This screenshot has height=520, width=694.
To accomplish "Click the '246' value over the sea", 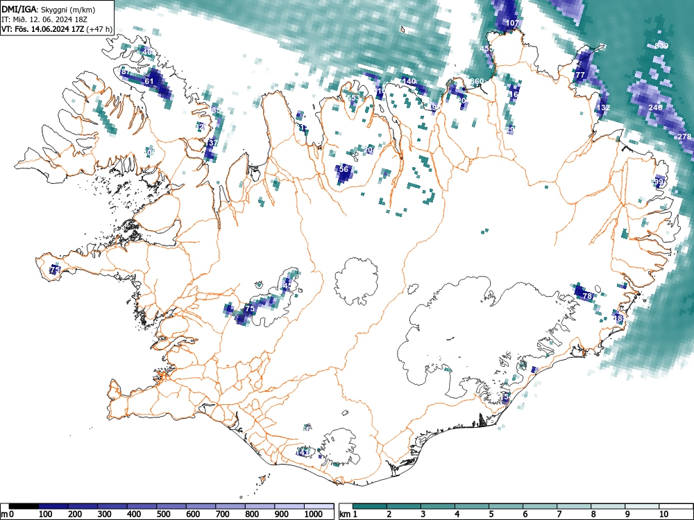I will tap(656, 107).
